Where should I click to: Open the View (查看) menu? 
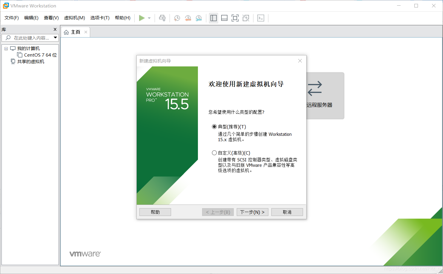(51, 18)
